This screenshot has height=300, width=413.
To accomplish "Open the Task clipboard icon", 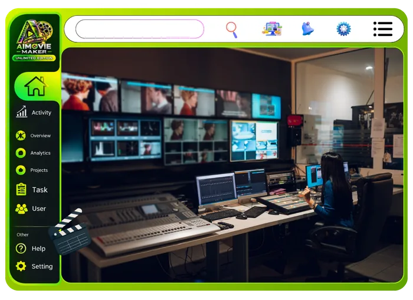I will (21, 189).
